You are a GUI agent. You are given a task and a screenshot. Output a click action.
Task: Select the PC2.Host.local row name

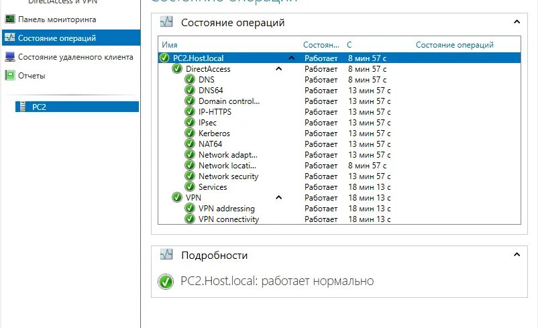pos(198,58)
